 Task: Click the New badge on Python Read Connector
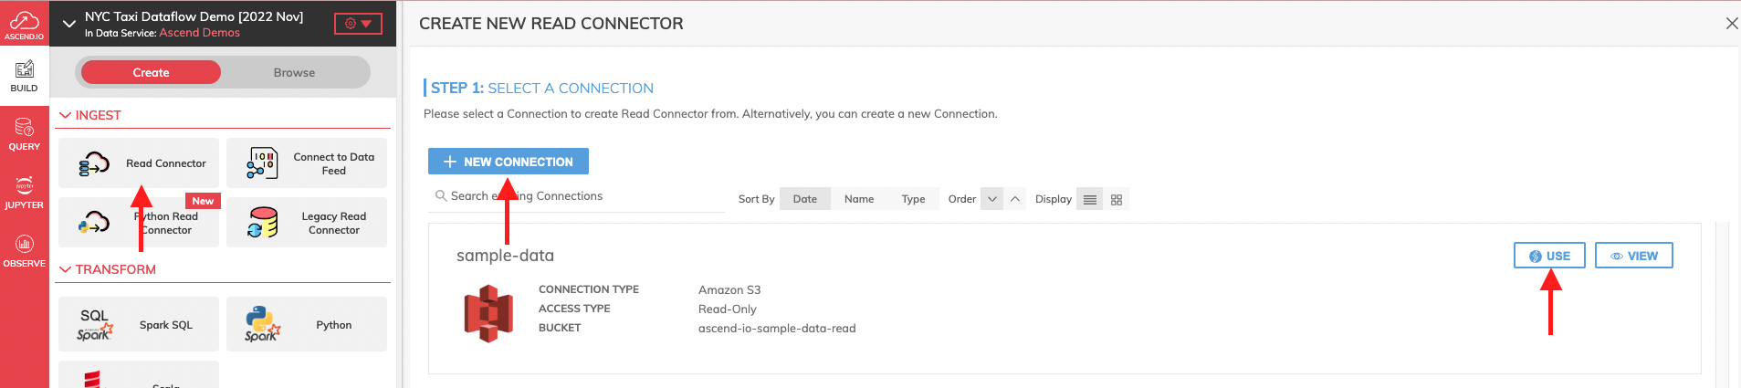203,201
